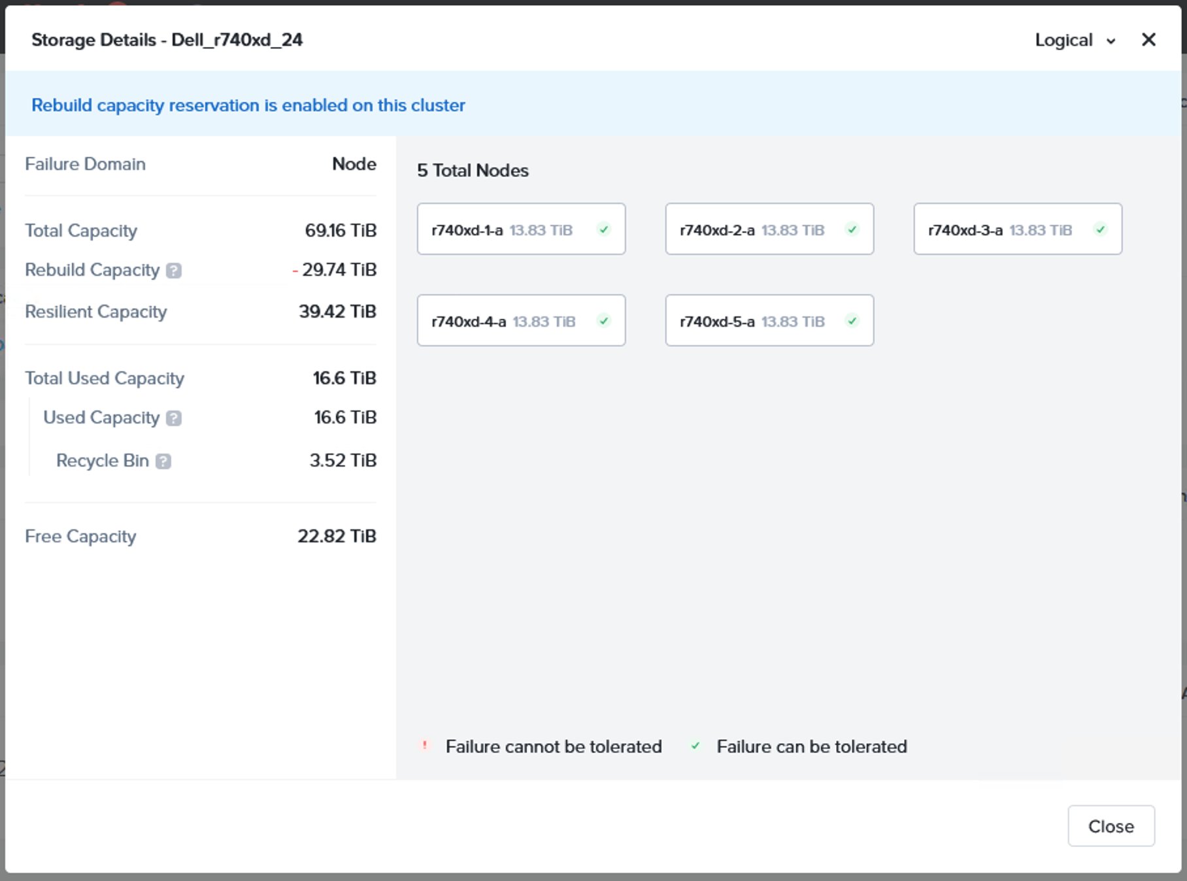This screenshot has height=881, width=1187.
Task: Click red exclamation legend icon
Action: click(x=425, y=746)
